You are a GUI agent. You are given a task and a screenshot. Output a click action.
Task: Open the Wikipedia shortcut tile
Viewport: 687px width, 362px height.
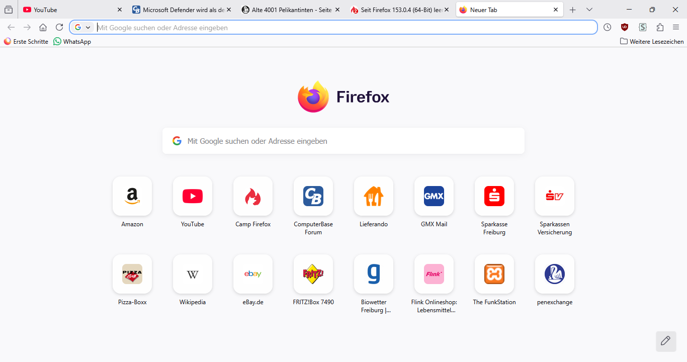coord(193,274)
